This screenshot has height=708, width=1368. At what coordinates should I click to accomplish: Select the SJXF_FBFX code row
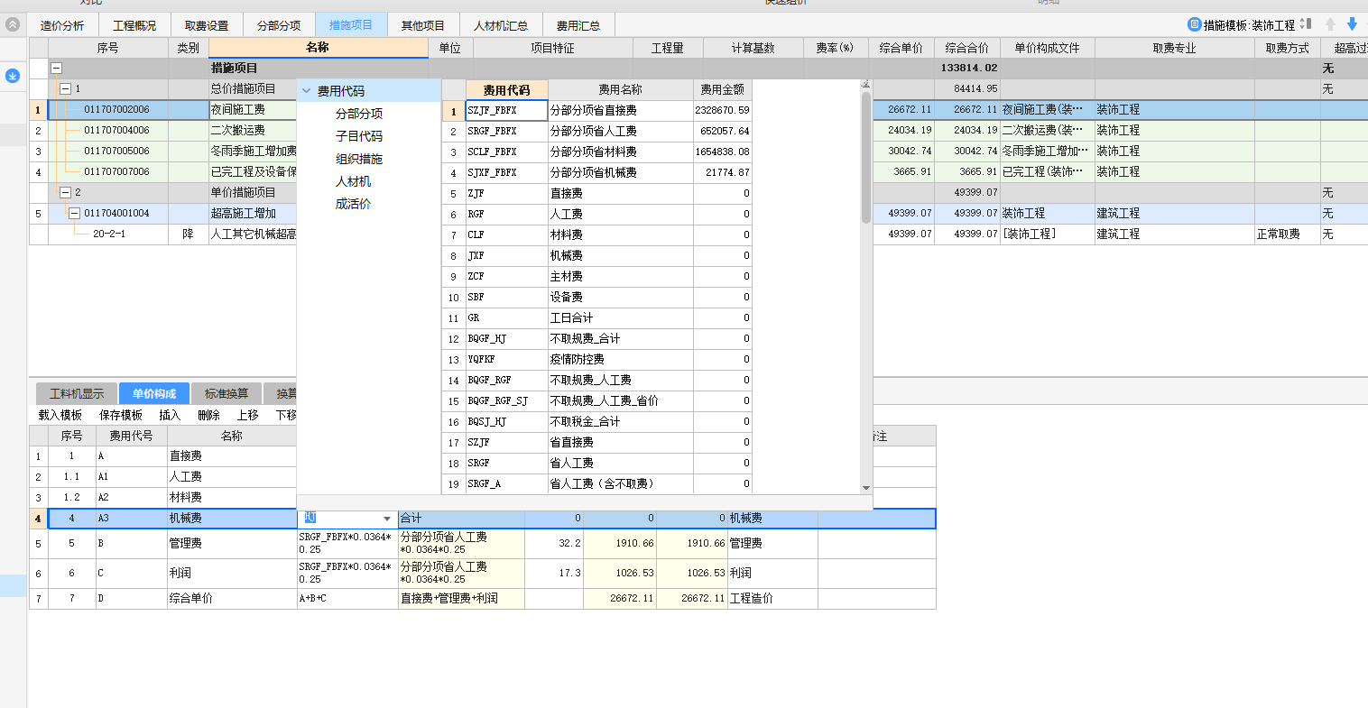click(x=596, y=172)
